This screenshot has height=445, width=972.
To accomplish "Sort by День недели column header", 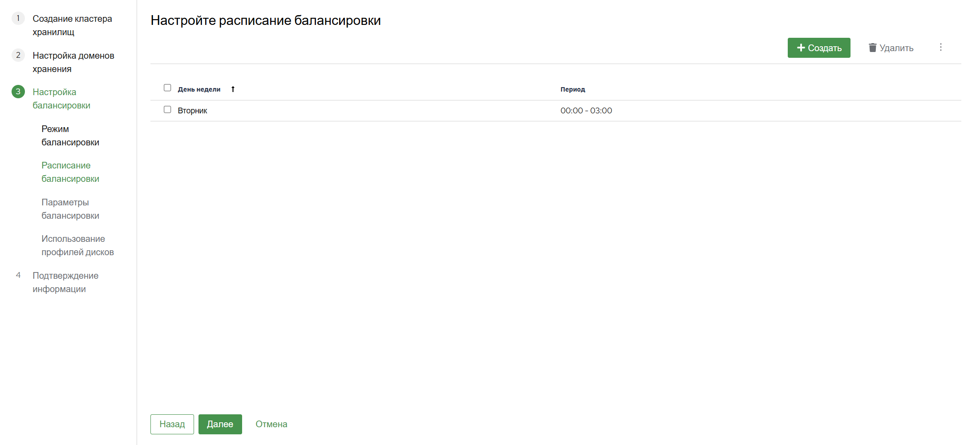I will pyautogui.click(x=199, y=89).
